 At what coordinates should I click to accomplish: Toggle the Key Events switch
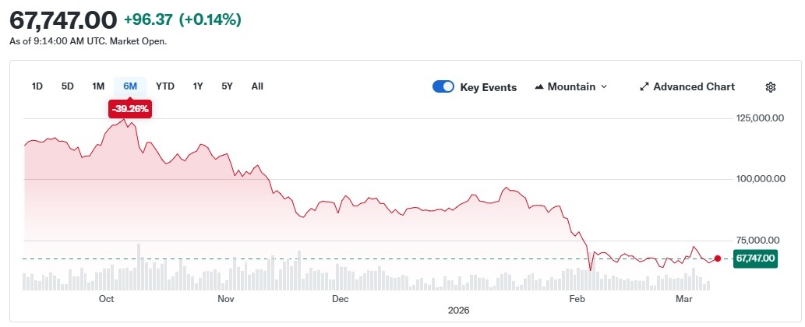click(x=443, y=87)
